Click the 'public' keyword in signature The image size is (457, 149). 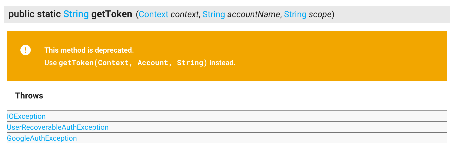(22, 14)
